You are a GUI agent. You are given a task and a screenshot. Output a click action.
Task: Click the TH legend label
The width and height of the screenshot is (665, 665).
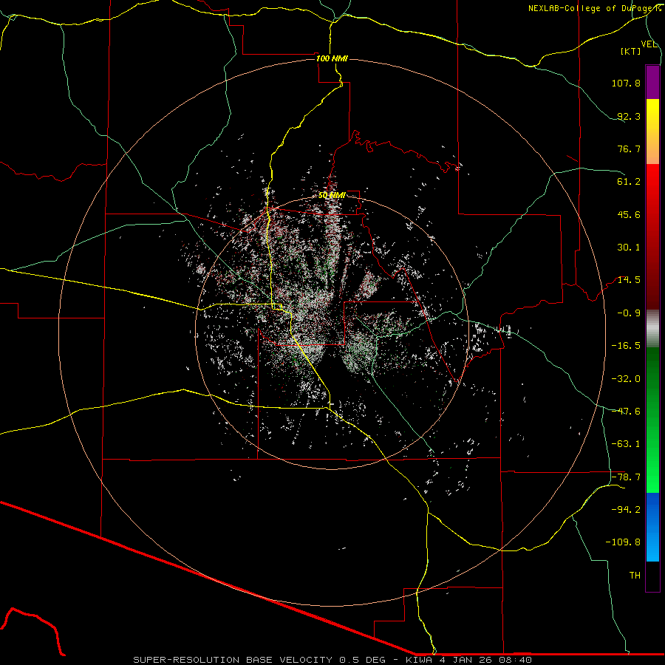[635, 576]
